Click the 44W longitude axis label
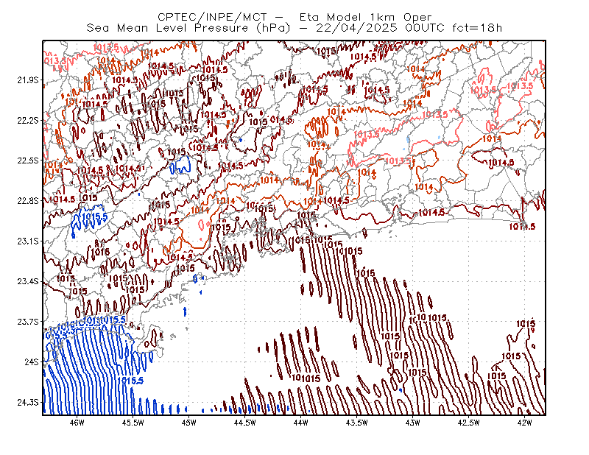589x455 pixels. click(301, 423)
